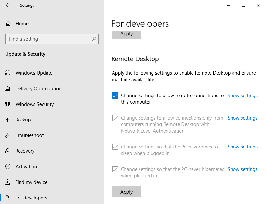
Task: Click the Recovery icon in the sidebar
Action: coord(8,151)
